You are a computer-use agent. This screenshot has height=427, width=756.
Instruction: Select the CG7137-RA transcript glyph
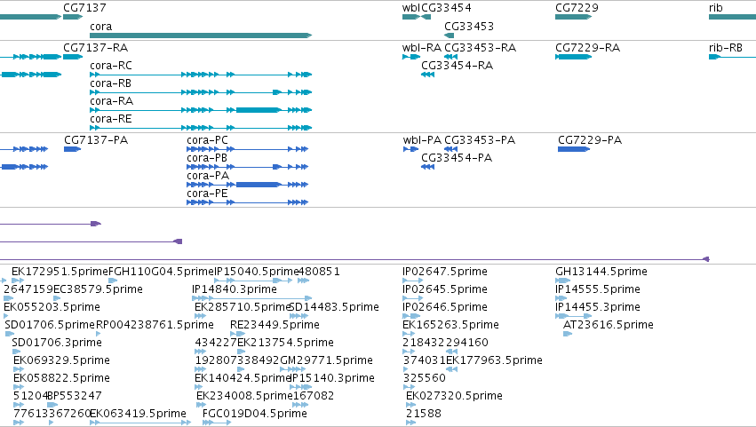[x=73, y=57]
